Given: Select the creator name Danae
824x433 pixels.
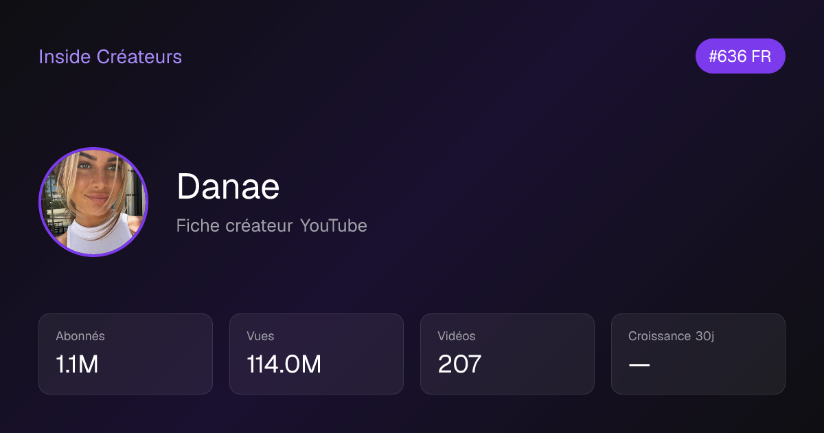Looking at the screenshot, I should pos(228,186).
